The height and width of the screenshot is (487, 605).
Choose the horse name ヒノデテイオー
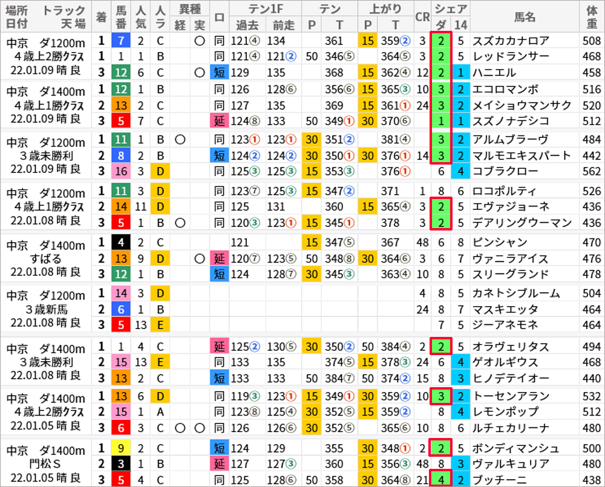(x=511, y=379)
